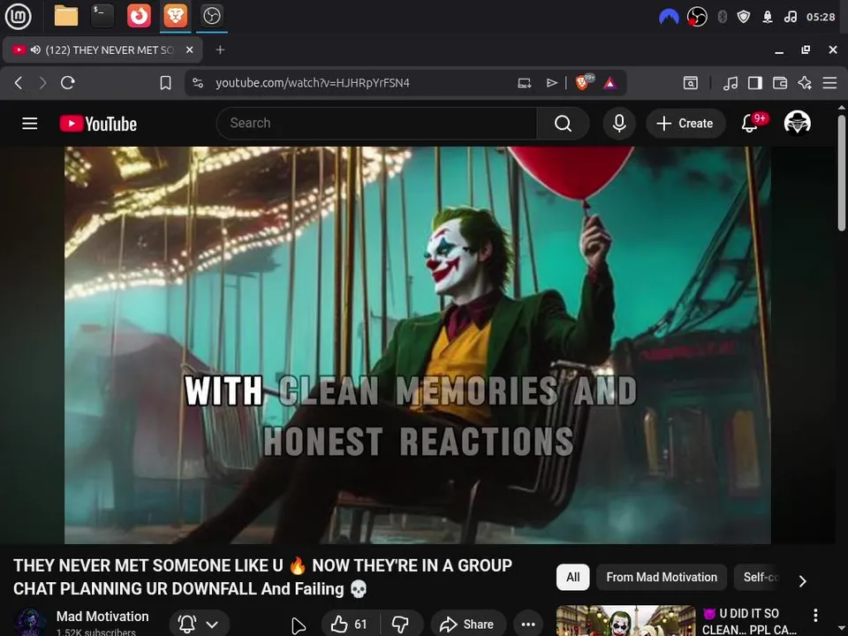The image size is (848, 636).
Task: Select the YouTube tab THEY NEVER MET
Action: pyautogui.click(x=102, y=49)
